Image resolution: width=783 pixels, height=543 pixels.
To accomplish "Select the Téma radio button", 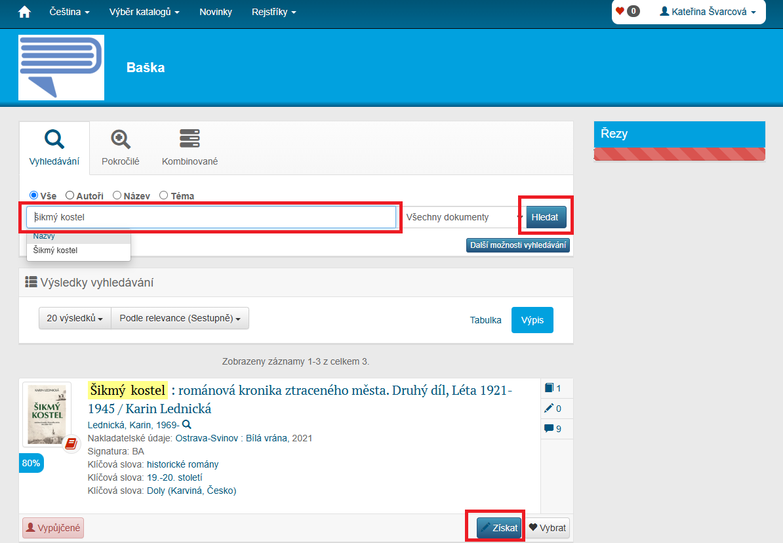I will click(x=164, y=195).
